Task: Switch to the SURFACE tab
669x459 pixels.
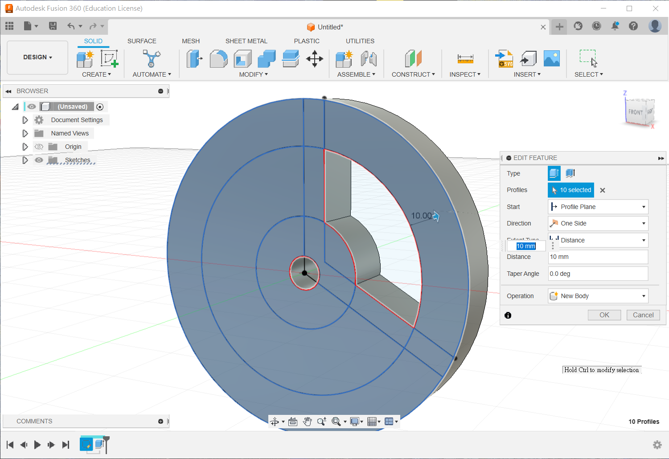Action: 142,41
